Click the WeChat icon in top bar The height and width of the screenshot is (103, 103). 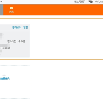point(90,1)
